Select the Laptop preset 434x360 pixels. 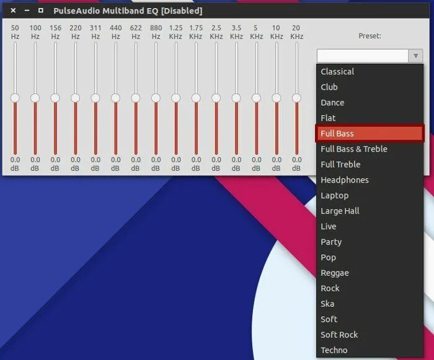pos(370,195)
